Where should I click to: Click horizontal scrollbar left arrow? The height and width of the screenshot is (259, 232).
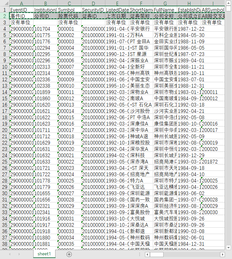148,254
